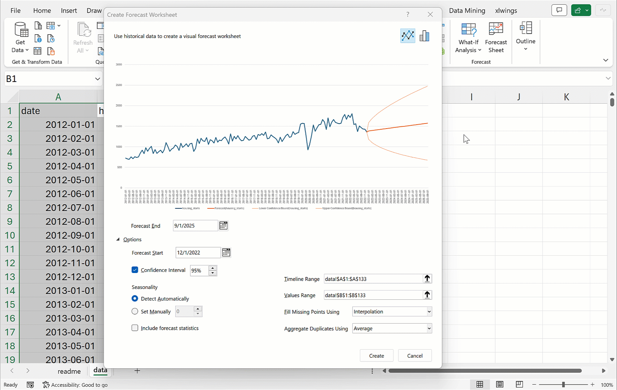Open the Insert ribbon tab
Image resolution: width=617 pixels, height=390 pixels.
coord(69,10)
